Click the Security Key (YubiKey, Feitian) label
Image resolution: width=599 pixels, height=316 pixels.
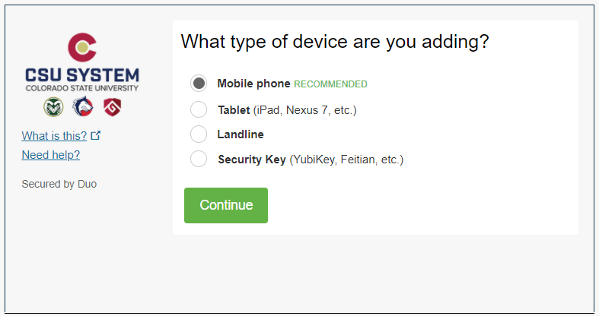tap(310, 160)
